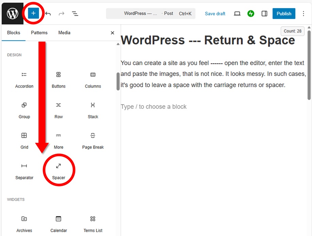Insert the Spacer block

click(x=58, y=170)
